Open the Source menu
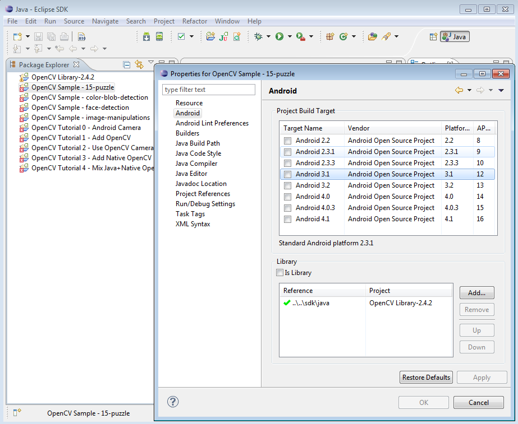The height and width of the screenshot is (424, 518). pyautogui.click(x=74, y=21)
